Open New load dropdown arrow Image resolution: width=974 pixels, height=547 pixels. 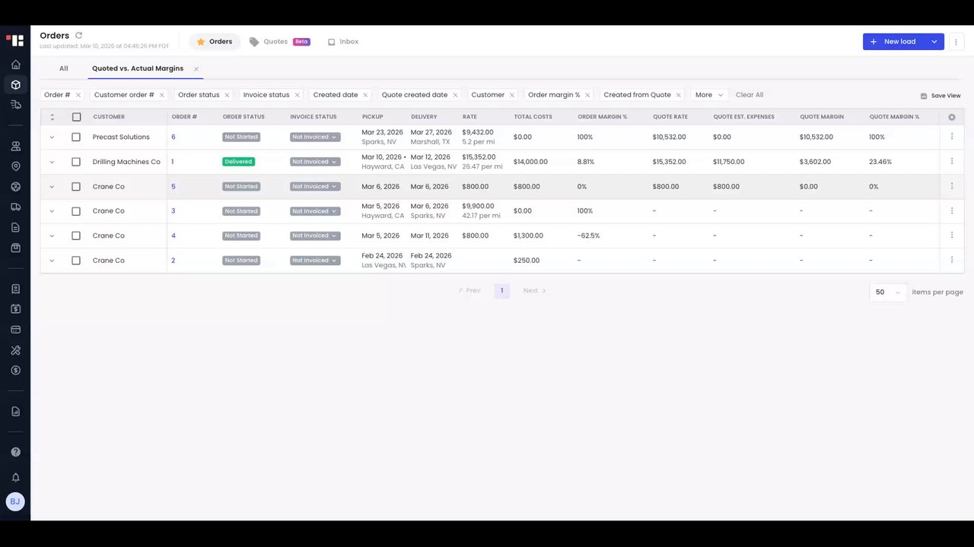(x=934, y=42)
